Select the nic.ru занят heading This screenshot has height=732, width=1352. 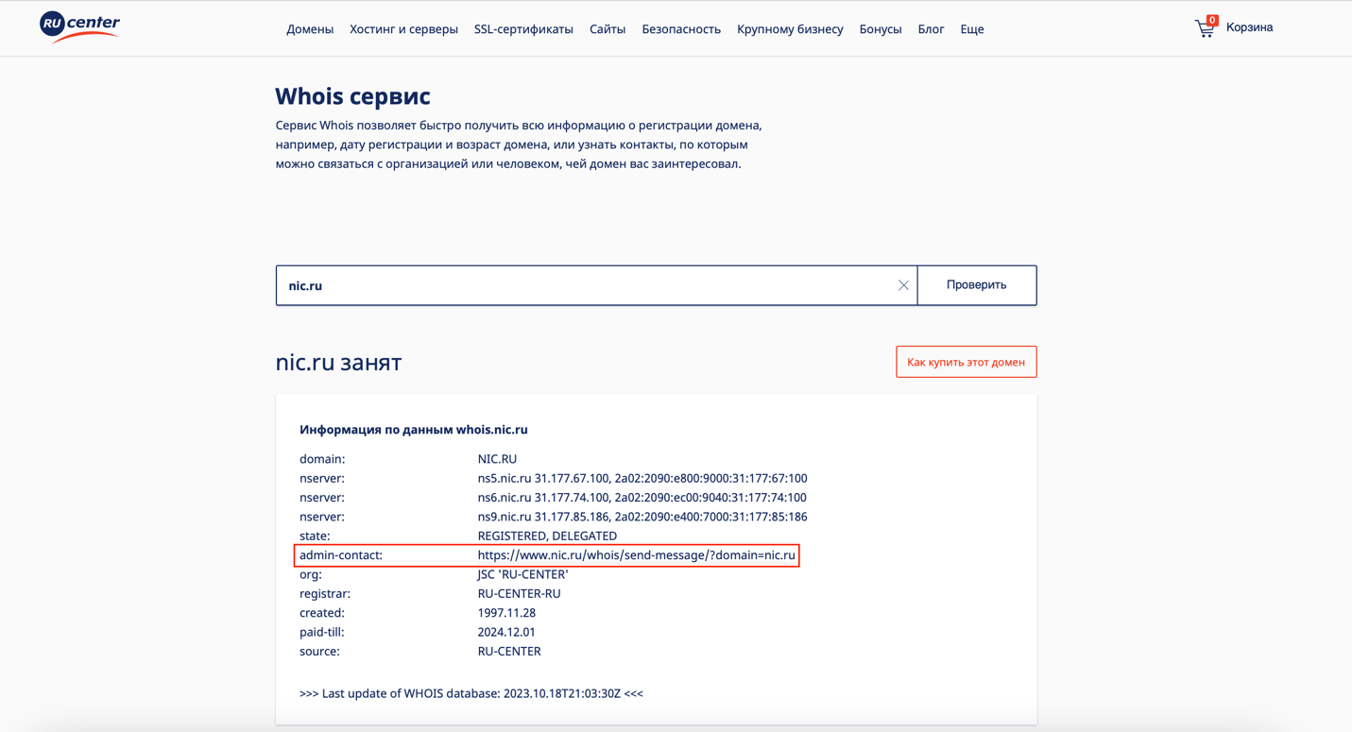(338, 363)
